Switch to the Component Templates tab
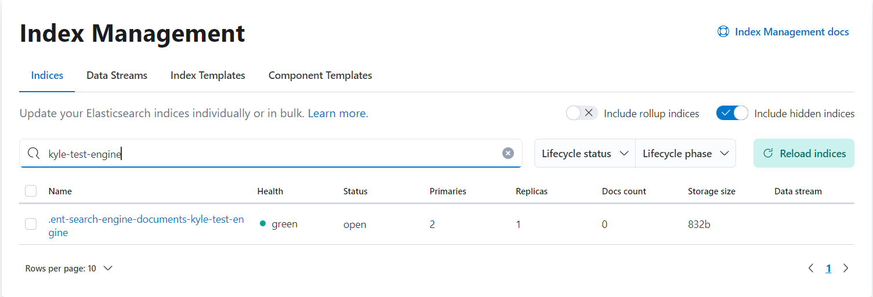 point(320,75)
